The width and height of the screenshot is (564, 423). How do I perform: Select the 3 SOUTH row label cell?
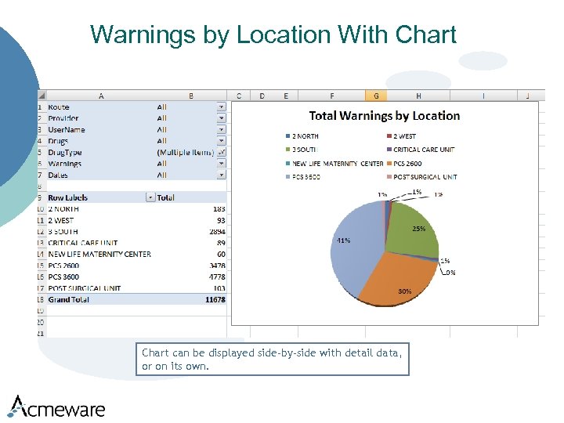coord(101,232)
